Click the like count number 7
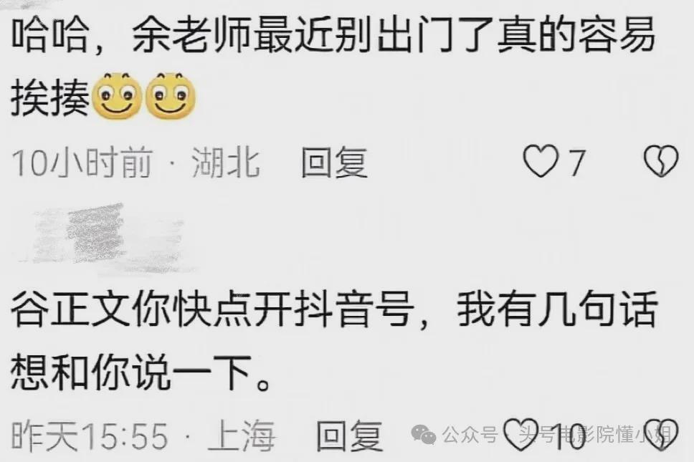The image size is (694, 462). pos(576,163)
